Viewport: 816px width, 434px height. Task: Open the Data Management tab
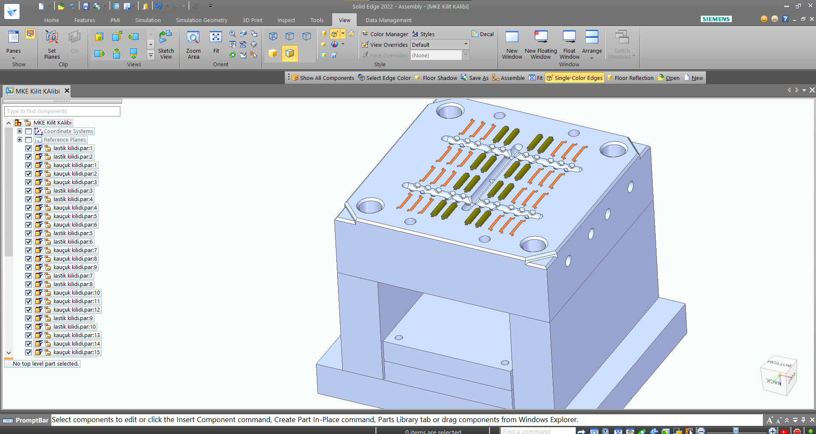tap(388, 20)
